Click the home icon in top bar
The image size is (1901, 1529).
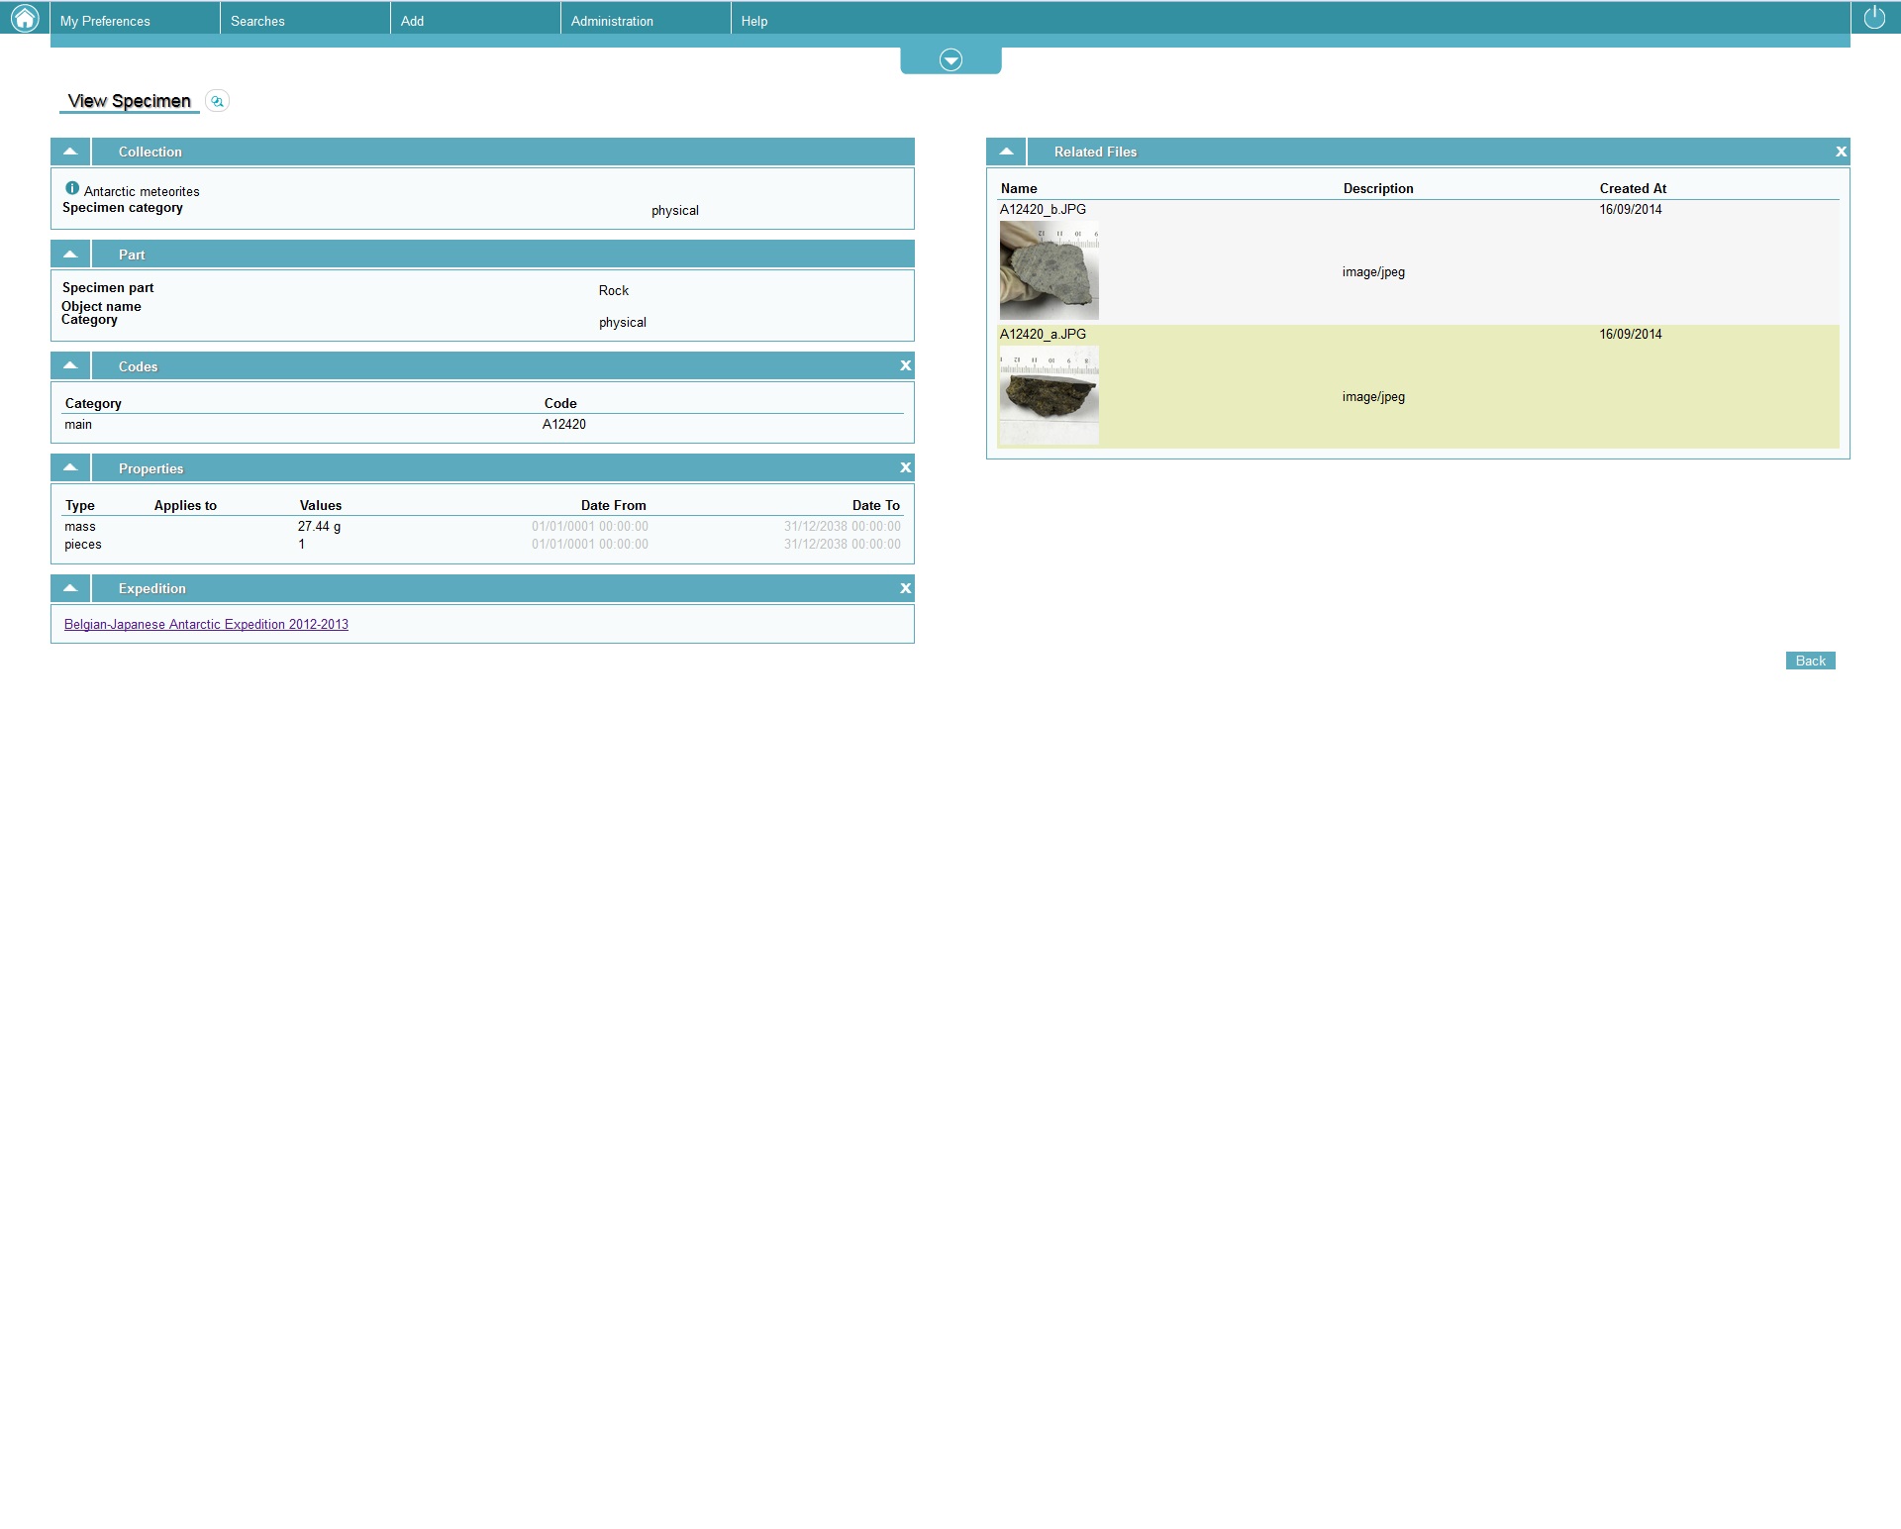pyautogui.click(x=25, y=18)
